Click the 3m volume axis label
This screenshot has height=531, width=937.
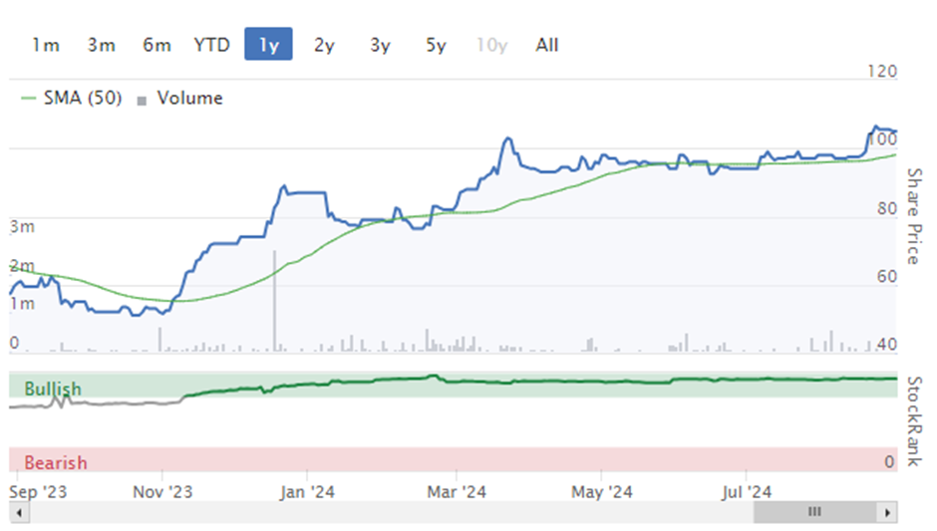pos(22,227)
